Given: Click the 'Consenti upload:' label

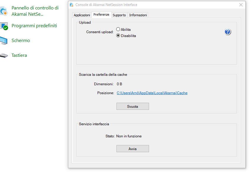Looking at the screenshot, I should 100,32.
